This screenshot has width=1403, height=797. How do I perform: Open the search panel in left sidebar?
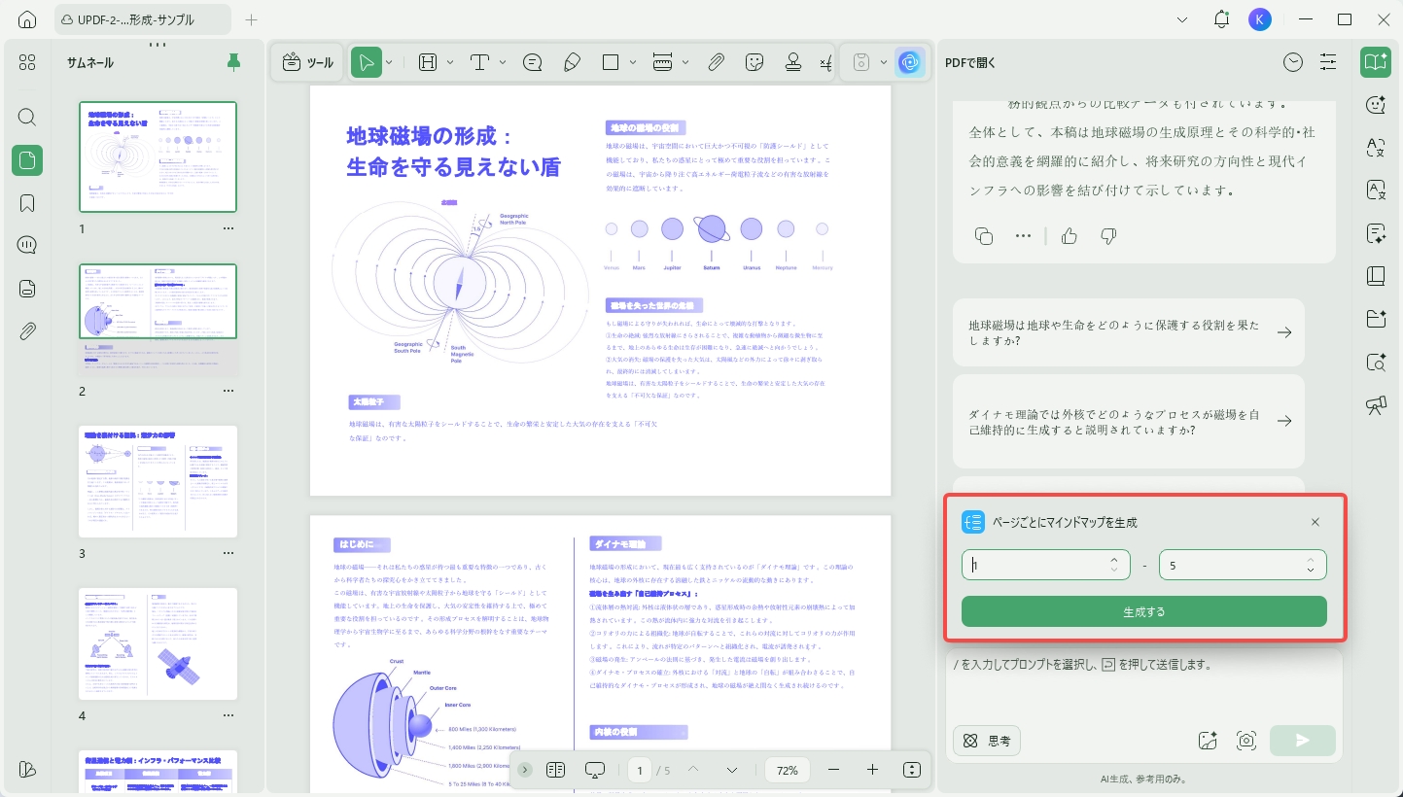(27, 118)
